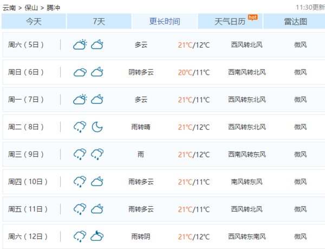Click the rain cloud icon for 周四 10日
The height and width of the screenshot is (249, 325).
click(x=80, y=182)
